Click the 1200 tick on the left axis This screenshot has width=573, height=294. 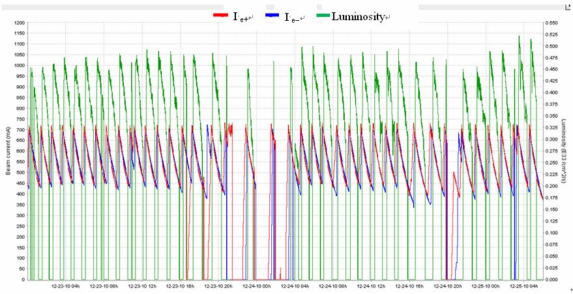click(18, 23)
